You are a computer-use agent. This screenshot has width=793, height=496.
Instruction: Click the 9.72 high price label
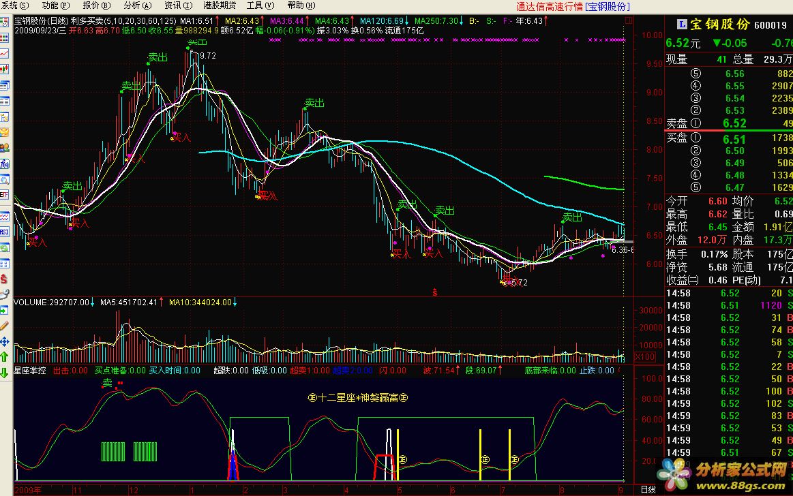point(208,56)
